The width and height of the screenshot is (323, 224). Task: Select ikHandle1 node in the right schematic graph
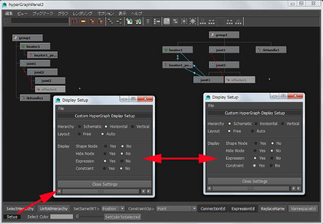[x=271, y=50]
